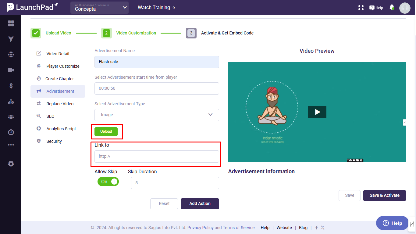The image size is (416, 234).
Task: Open the settings gear in sidebar
Action: (11, 164)
